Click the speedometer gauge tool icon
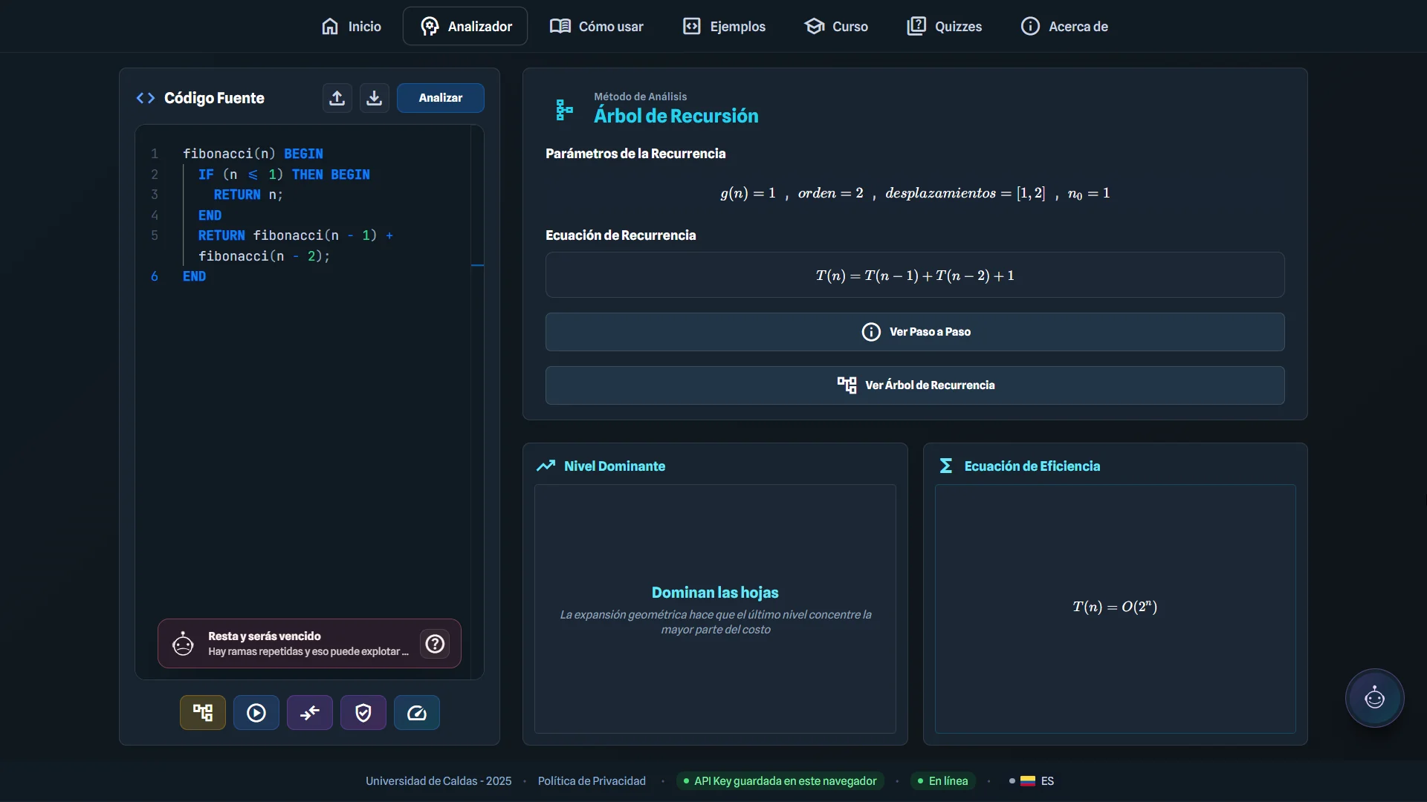This screenshot has width=1427, height=802. pos(417,713)
